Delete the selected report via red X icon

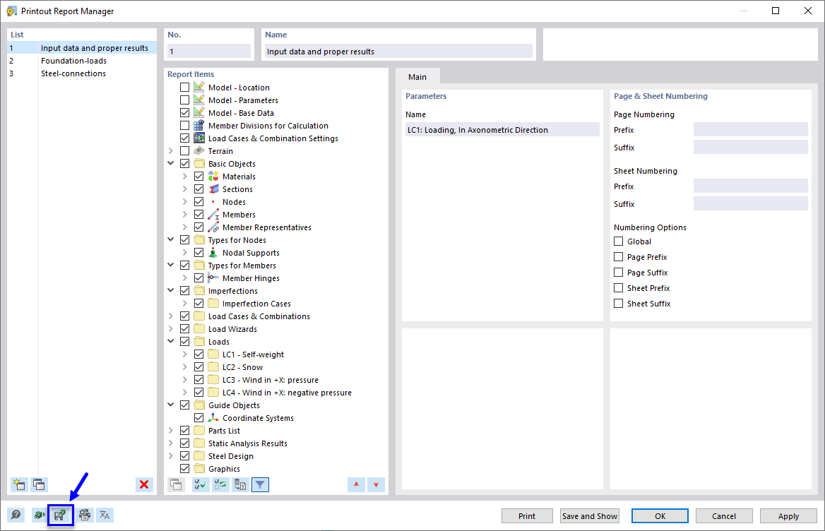tap(143, 484)
